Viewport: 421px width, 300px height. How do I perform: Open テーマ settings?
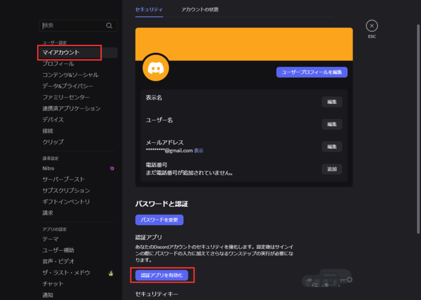[x=51, y=239]
